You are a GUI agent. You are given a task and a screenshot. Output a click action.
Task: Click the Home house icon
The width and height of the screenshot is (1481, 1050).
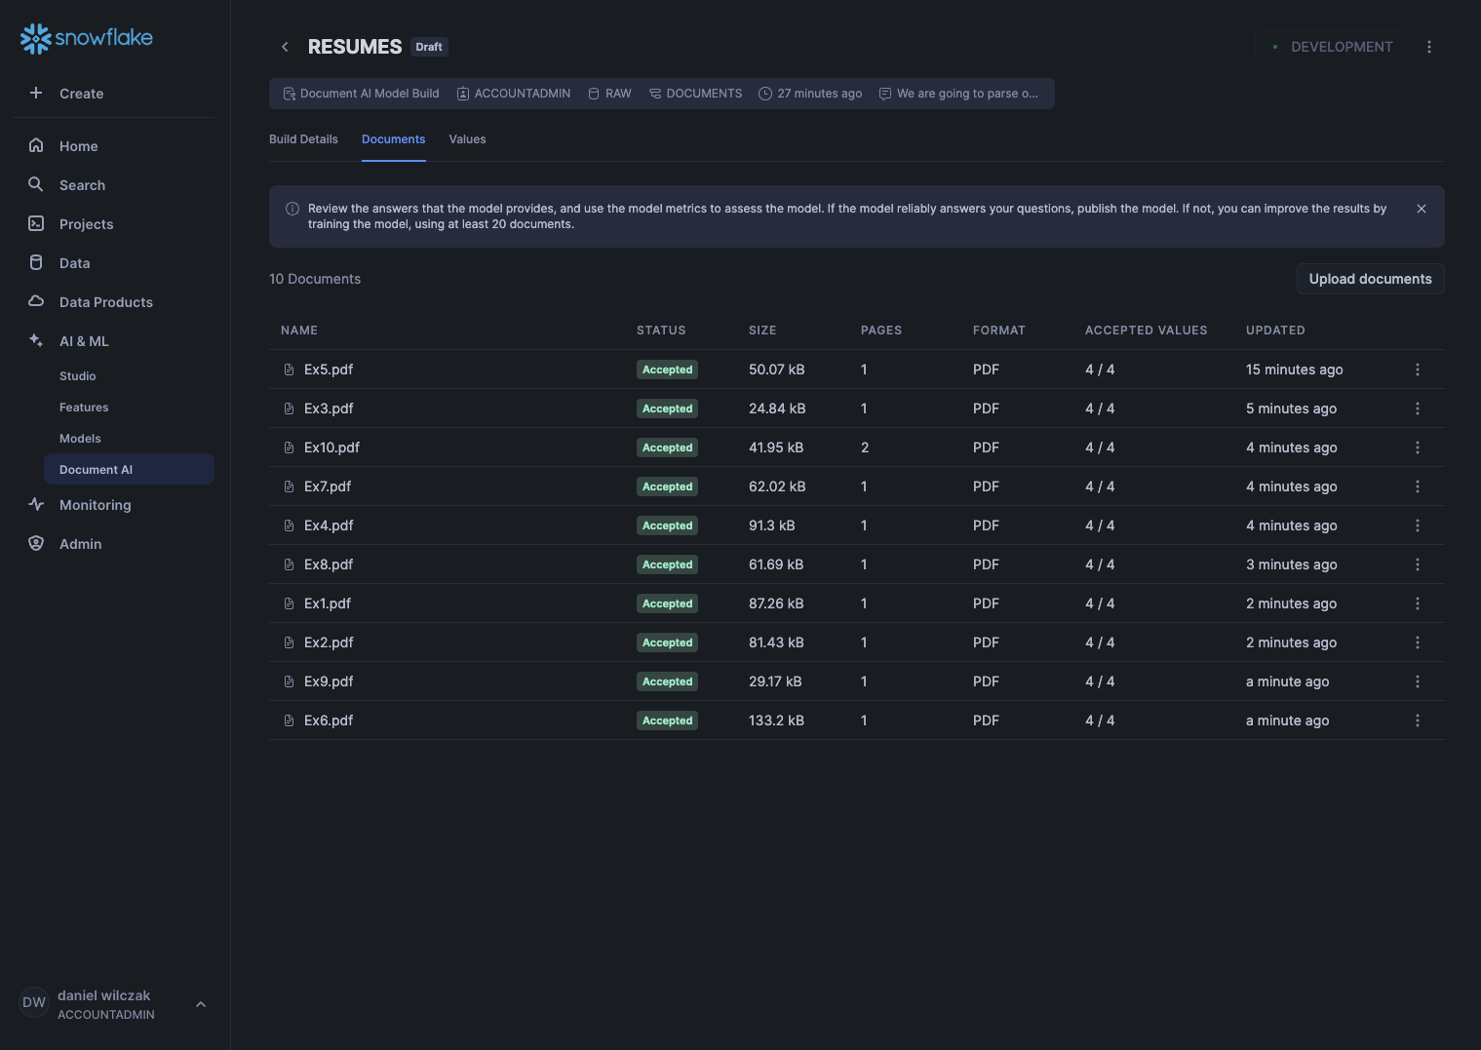tap(36, 145)
